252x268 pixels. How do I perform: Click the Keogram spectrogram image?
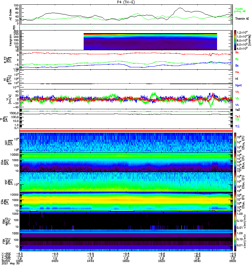coord(150,42)
